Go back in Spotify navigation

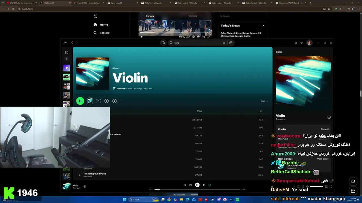[x=72, y=43]
